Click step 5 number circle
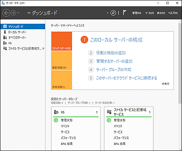Screen dimensions: 182x151 pyautogui.click(x=91, y=78)
